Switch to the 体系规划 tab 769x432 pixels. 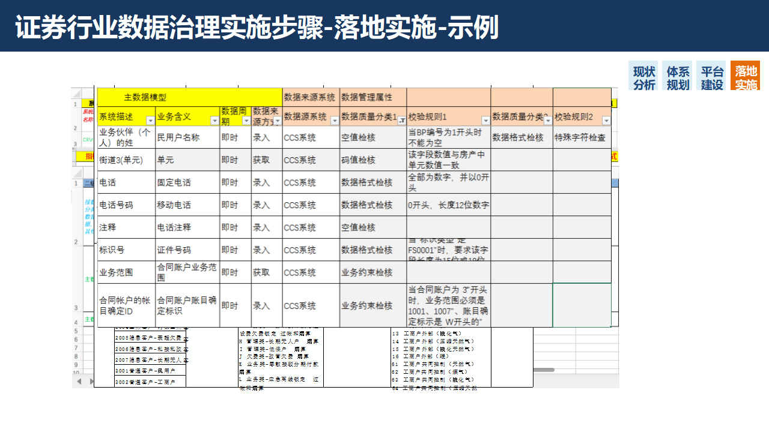(x=678, y=77)
